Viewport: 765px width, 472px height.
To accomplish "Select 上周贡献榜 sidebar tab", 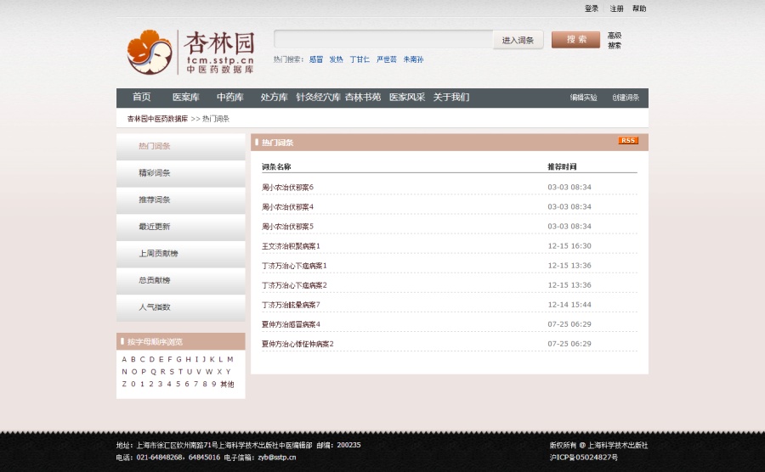I will (180, 253).
